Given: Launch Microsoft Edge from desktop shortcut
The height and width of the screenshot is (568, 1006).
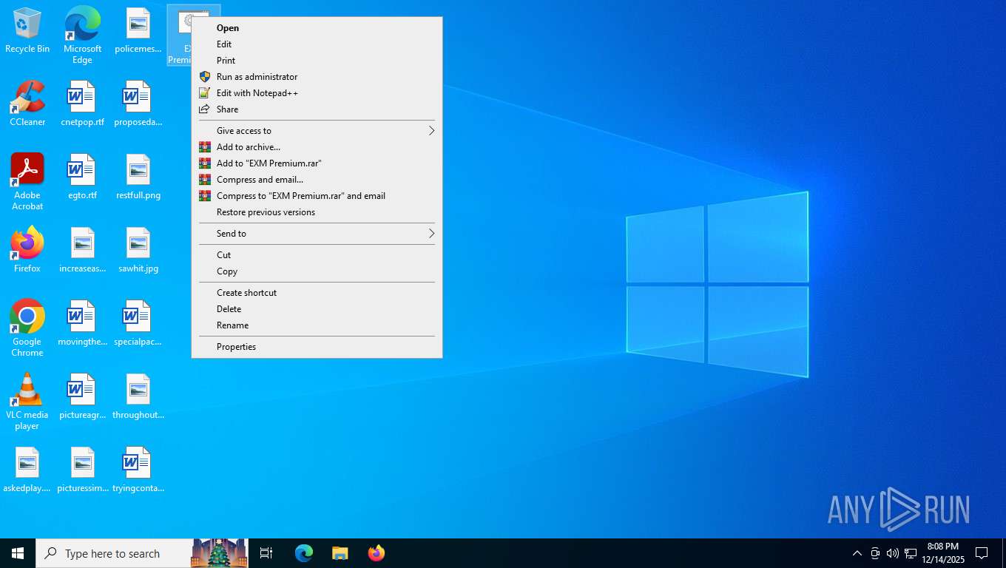Looking at the screenshot, I should click(82, 35).
